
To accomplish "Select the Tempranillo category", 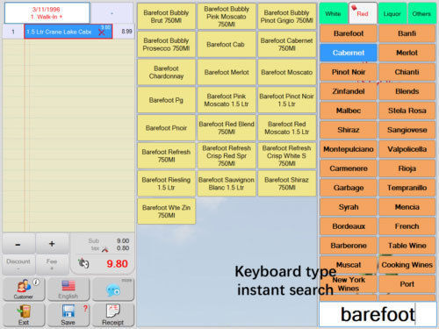I will (407, 188).
